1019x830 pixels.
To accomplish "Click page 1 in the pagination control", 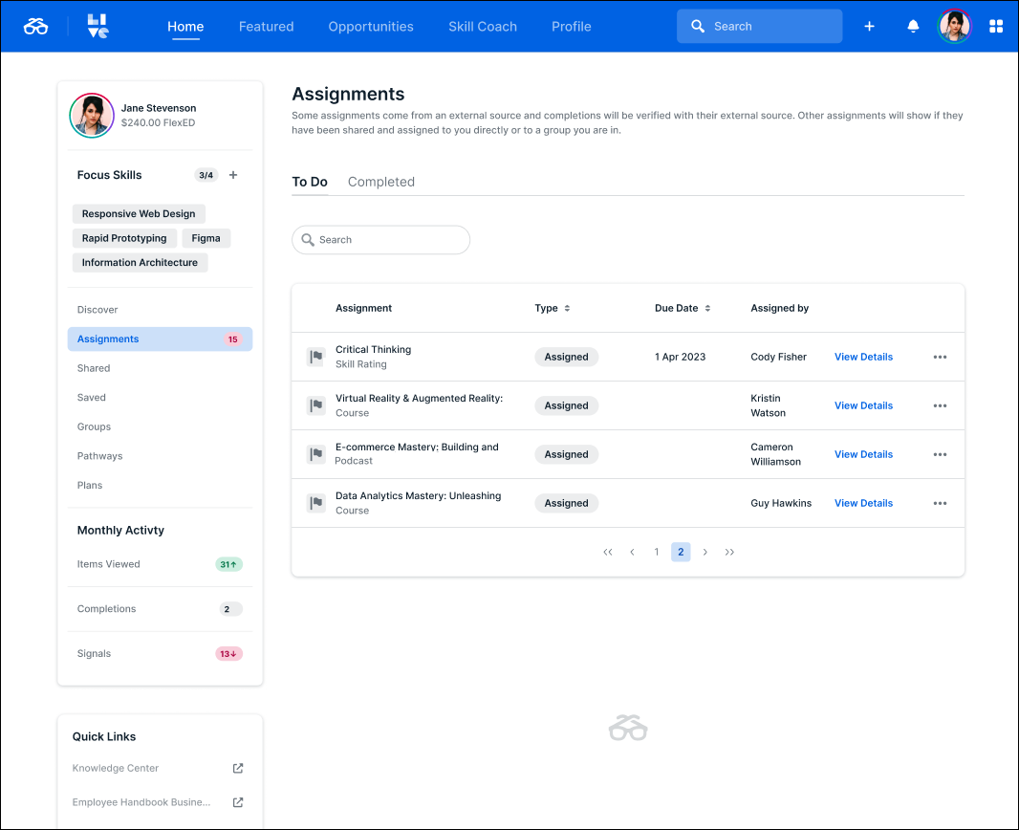I will (656, 552).
